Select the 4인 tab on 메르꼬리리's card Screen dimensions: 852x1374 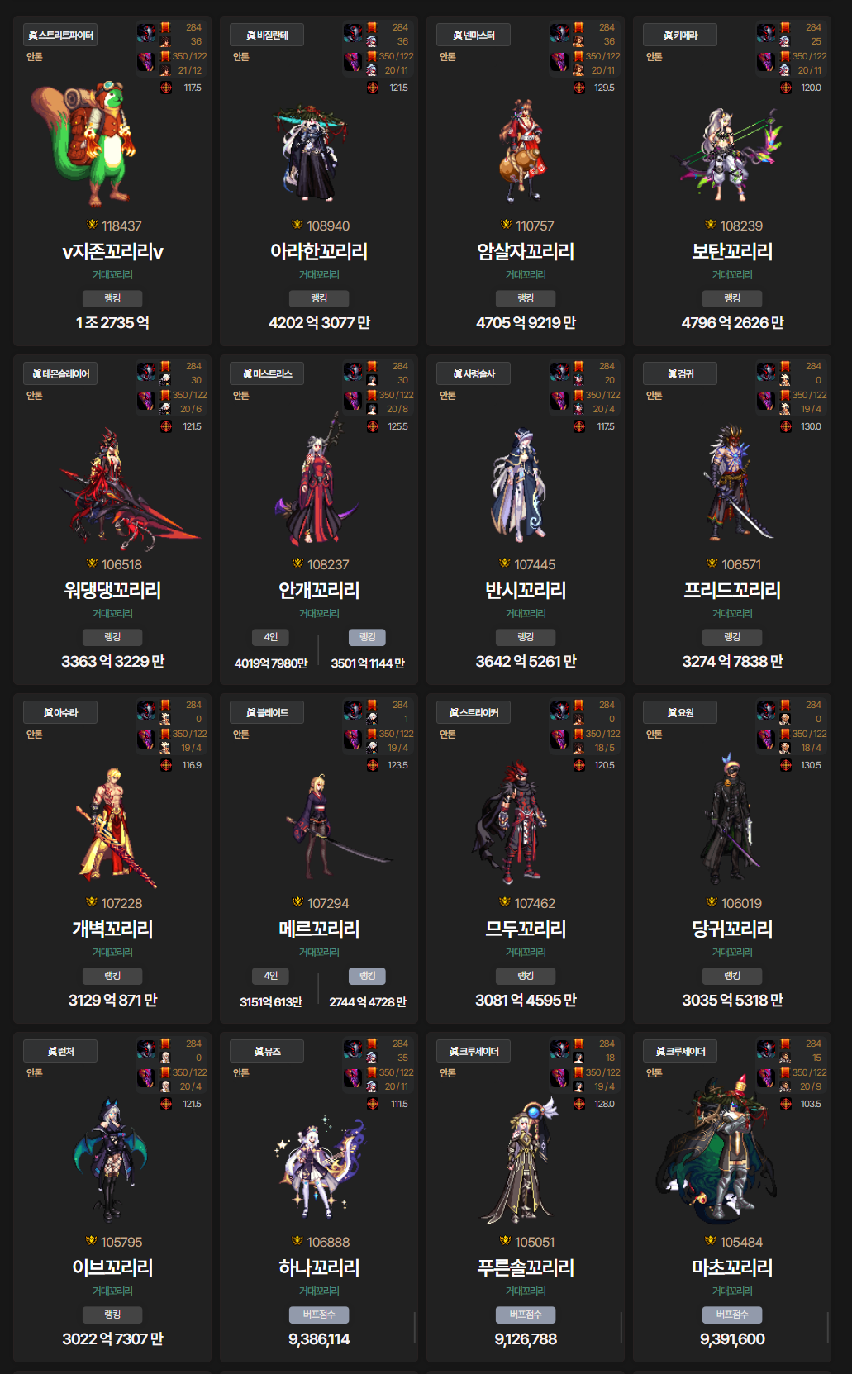[x=271, y=976]
